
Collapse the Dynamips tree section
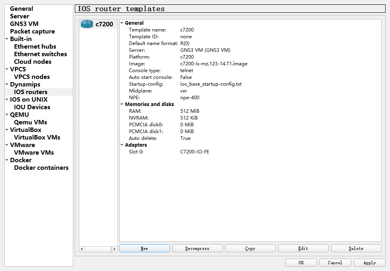pyautogui.click(x=7, y=84)
